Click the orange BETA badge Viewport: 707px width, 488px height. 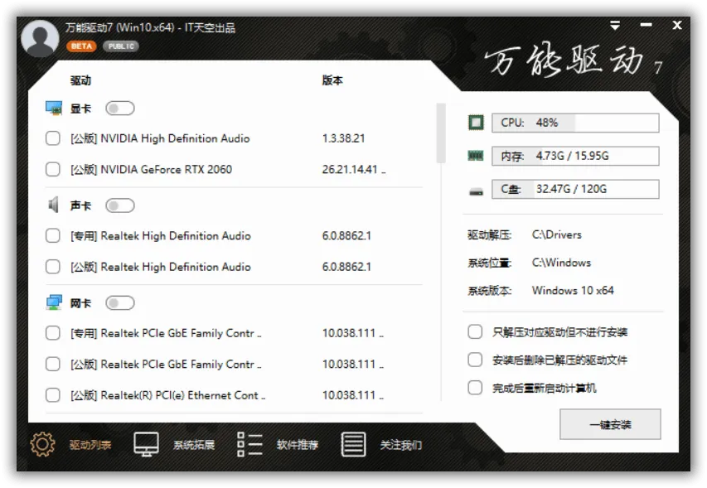pos(81,46)
